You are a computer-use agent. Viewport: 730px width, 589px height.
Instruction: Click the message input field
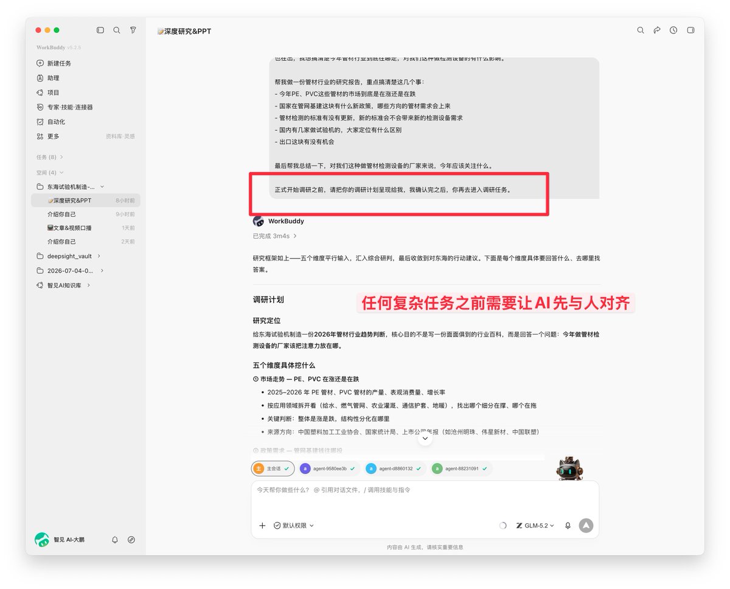pyautogui.click(x=425, y=498)
